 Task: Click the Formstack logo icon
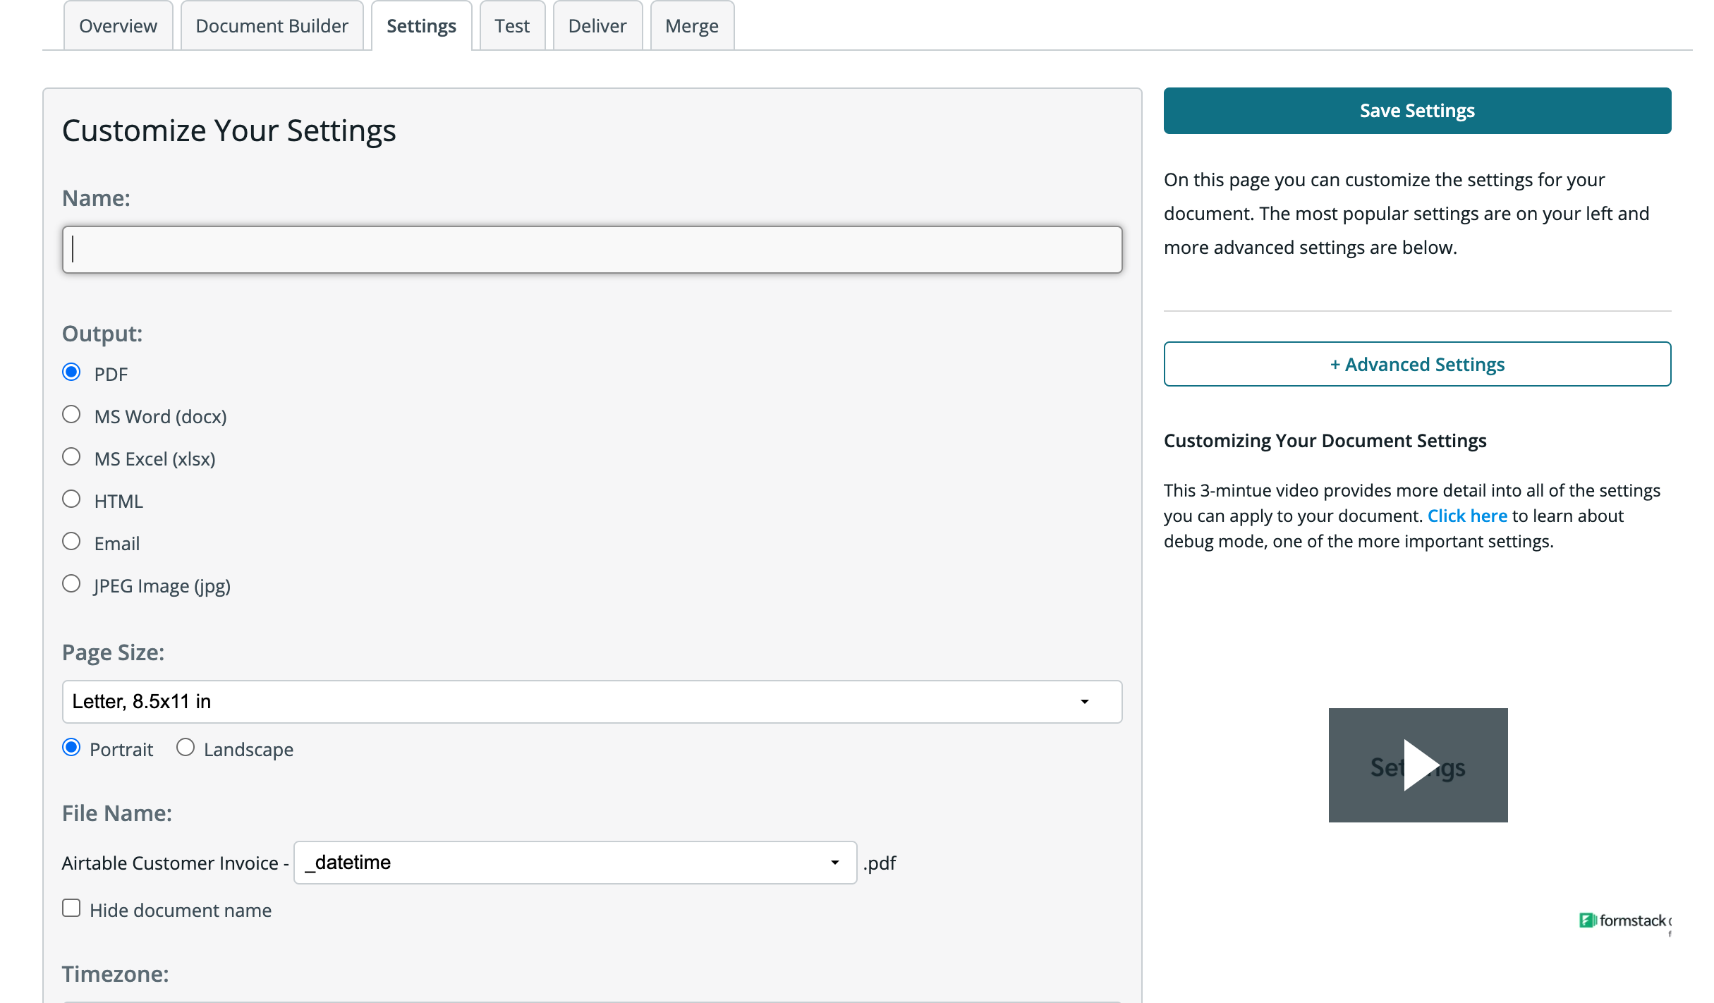tap(1587, 920)
